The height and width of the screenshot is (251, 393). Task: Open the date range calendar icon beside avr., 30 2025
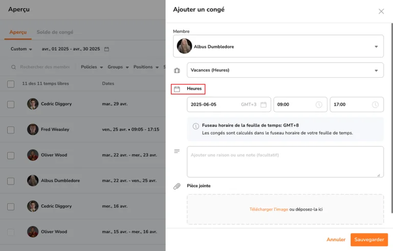coord(106,49)
